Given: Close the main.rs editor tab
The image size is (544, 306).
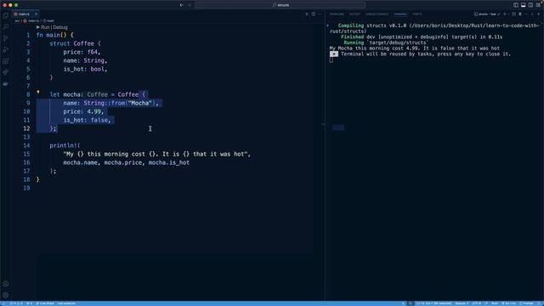Looking at the screenshot, I should point(36,14).
